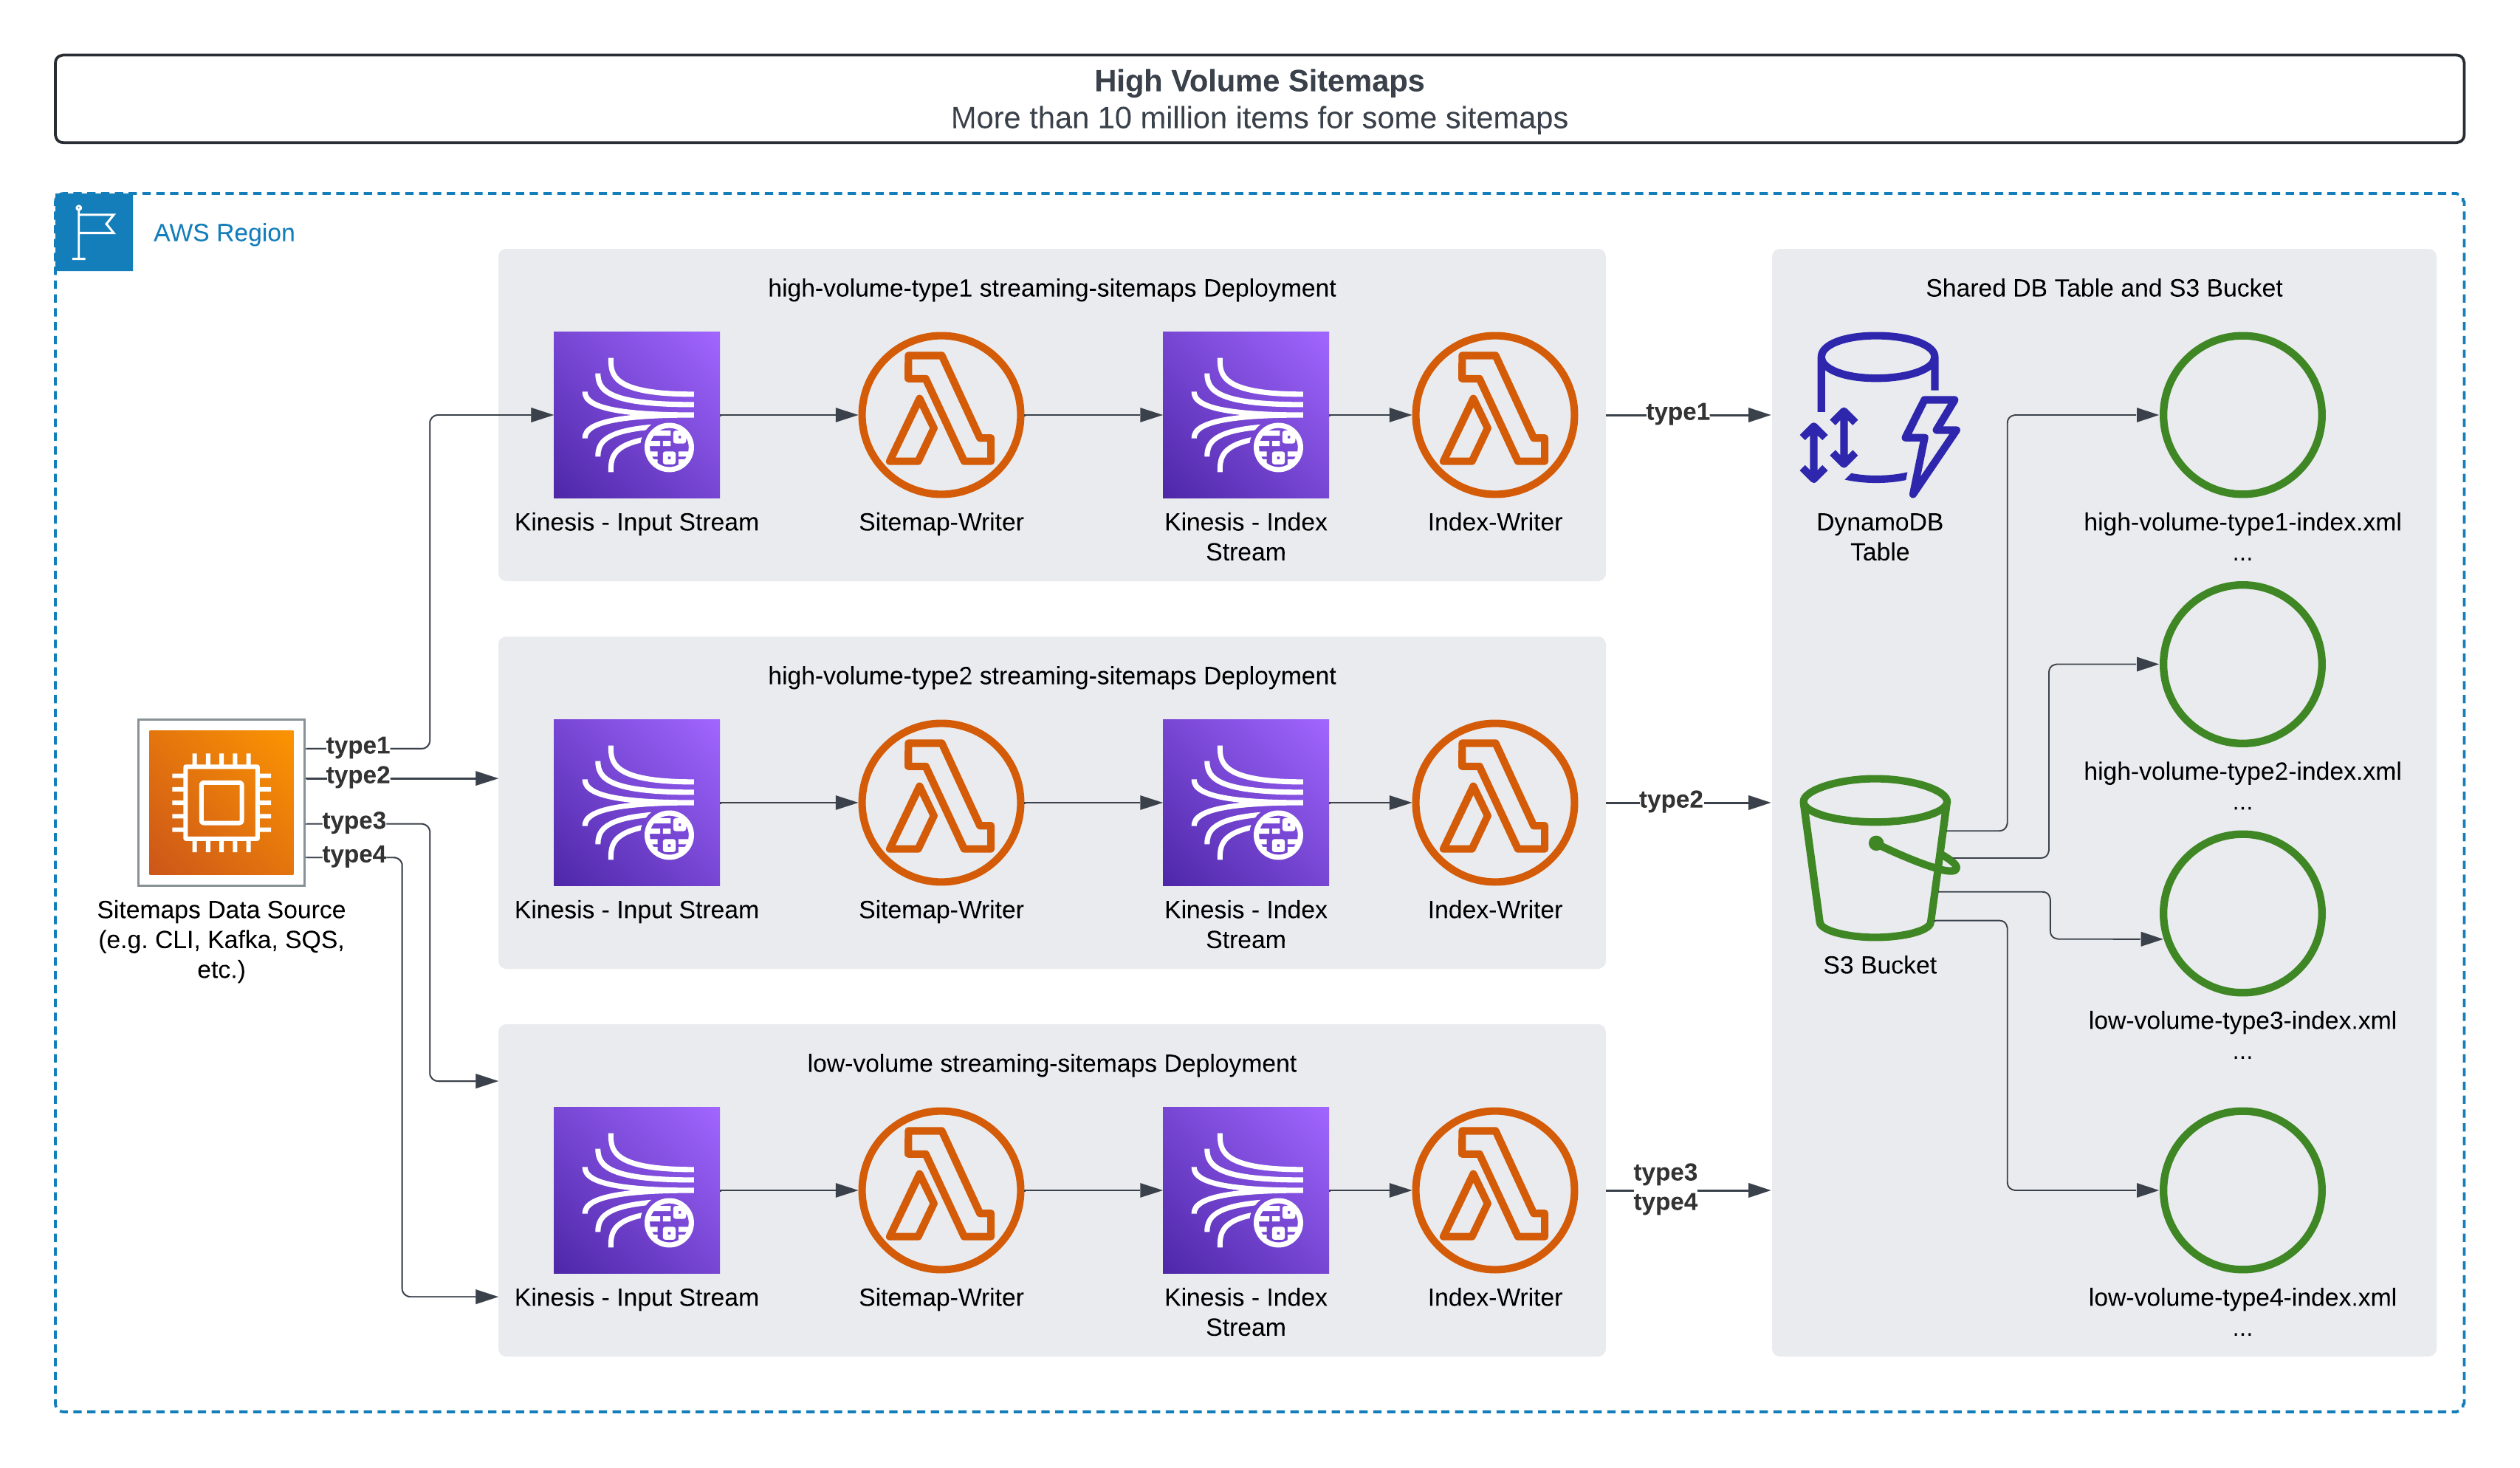Click Kinesis Index Stream icon in type1 deployment
The width and height of the screenshot is (2520, 1468).
pos(1245,415)
